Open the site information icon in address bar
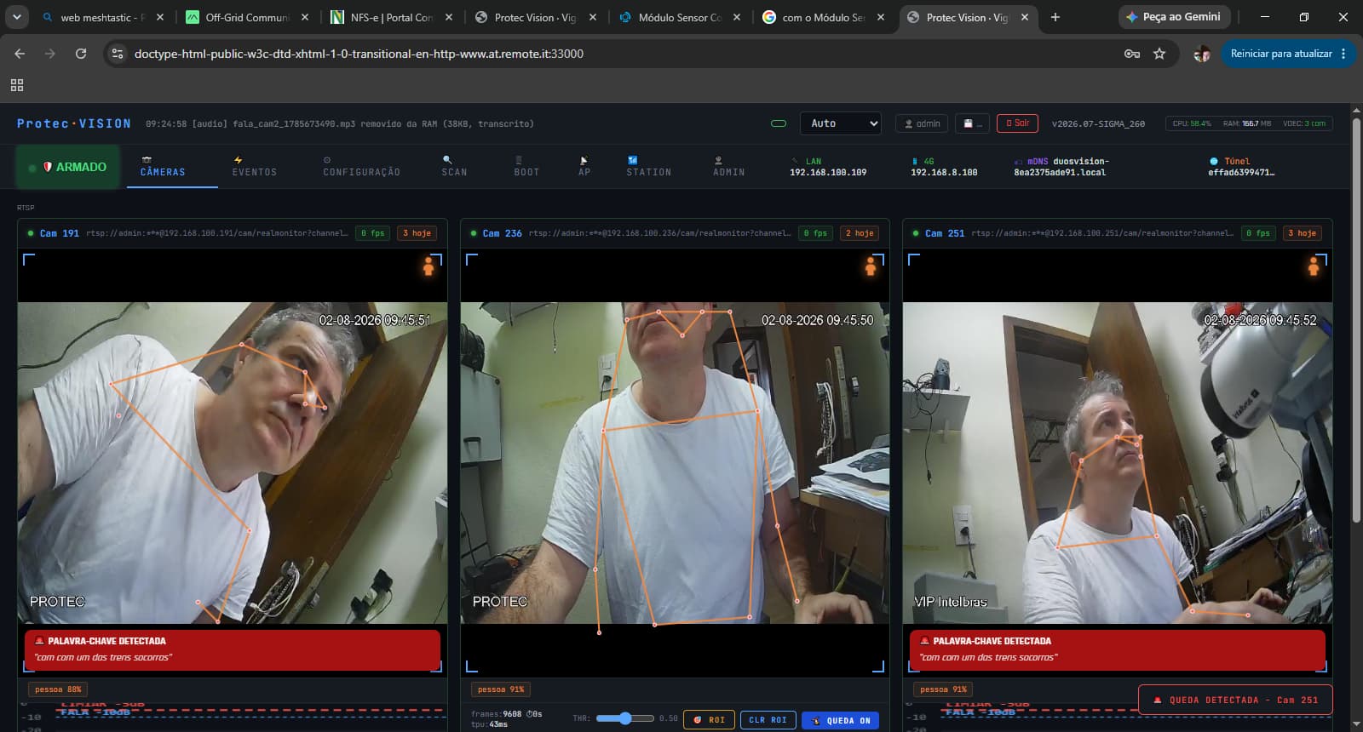This screenshot has width=1363, height=732. [x=118, y=54]
